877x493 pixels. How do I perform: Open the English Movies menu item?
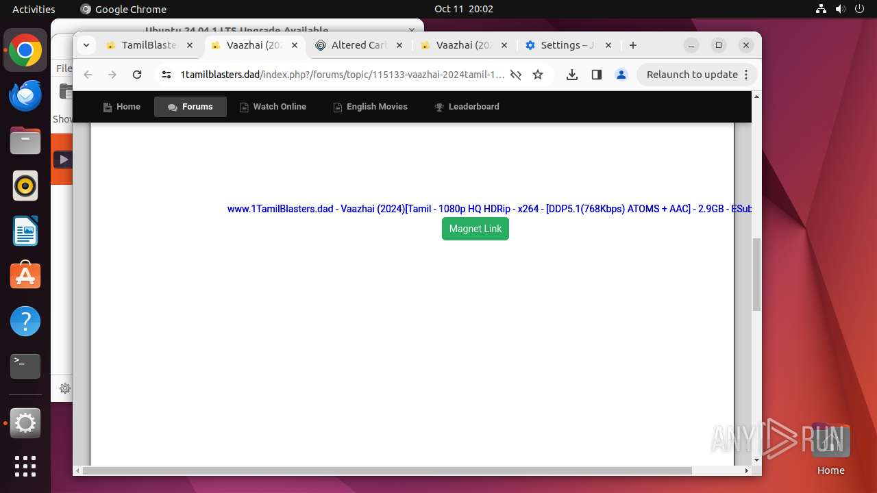click(x=370, y=107)
